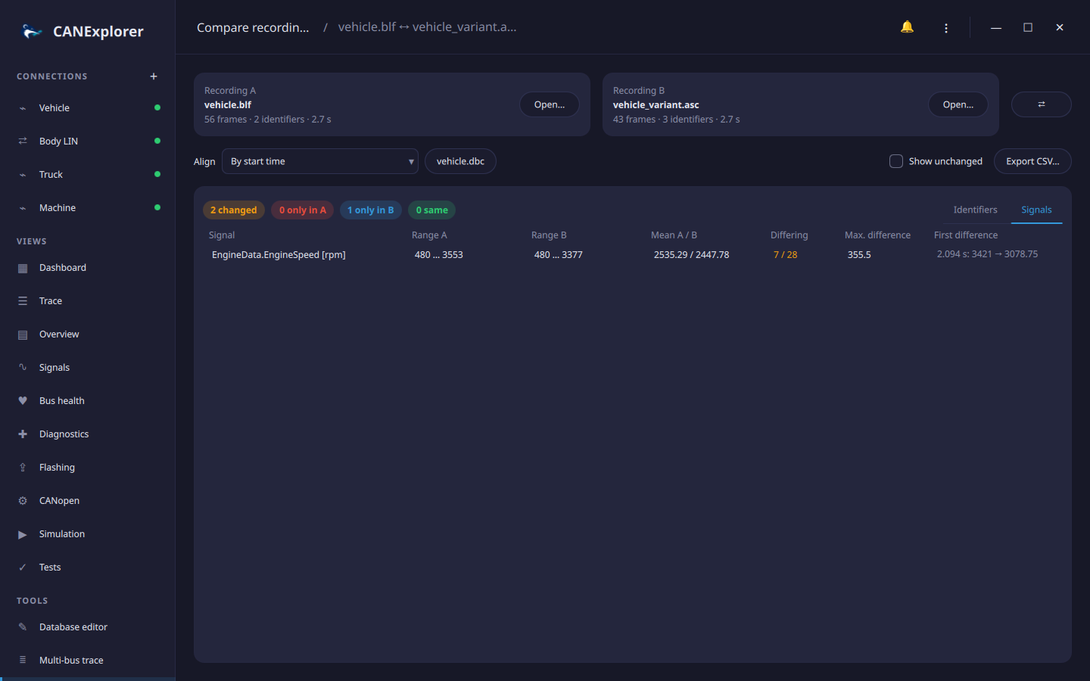Viewport: 1090px width, 681px height.
Task: Click the First difference value 2.094 s
Action: tap(987, 254)
